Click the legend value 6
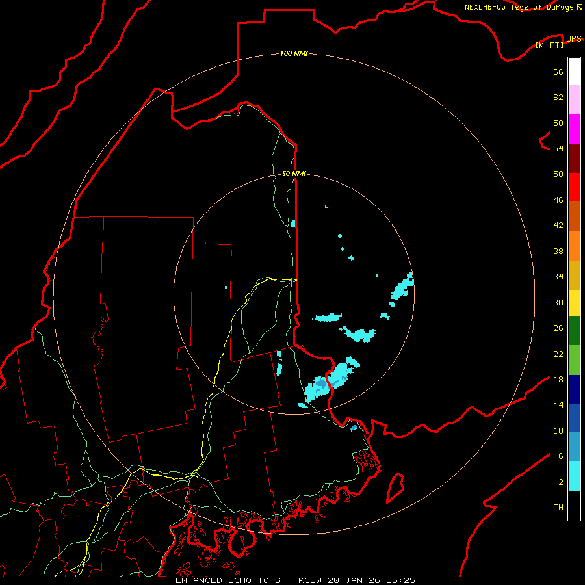The width and height of the screenshot is (585, 585). (x=561, y=456)
